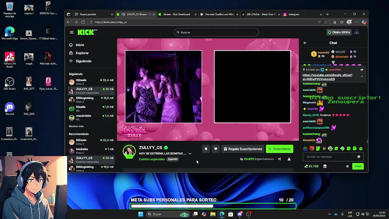Bookmark page with star icon

point(326,22)
